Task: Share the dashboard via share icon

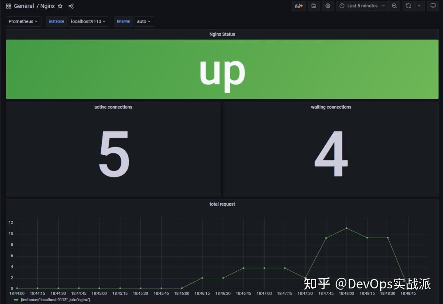Action: pos(71,6)
